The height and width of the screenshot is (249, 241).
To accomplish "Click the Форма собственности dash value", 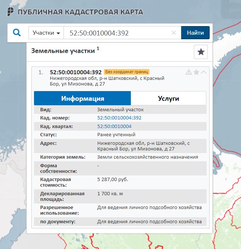I will (98, 166).
